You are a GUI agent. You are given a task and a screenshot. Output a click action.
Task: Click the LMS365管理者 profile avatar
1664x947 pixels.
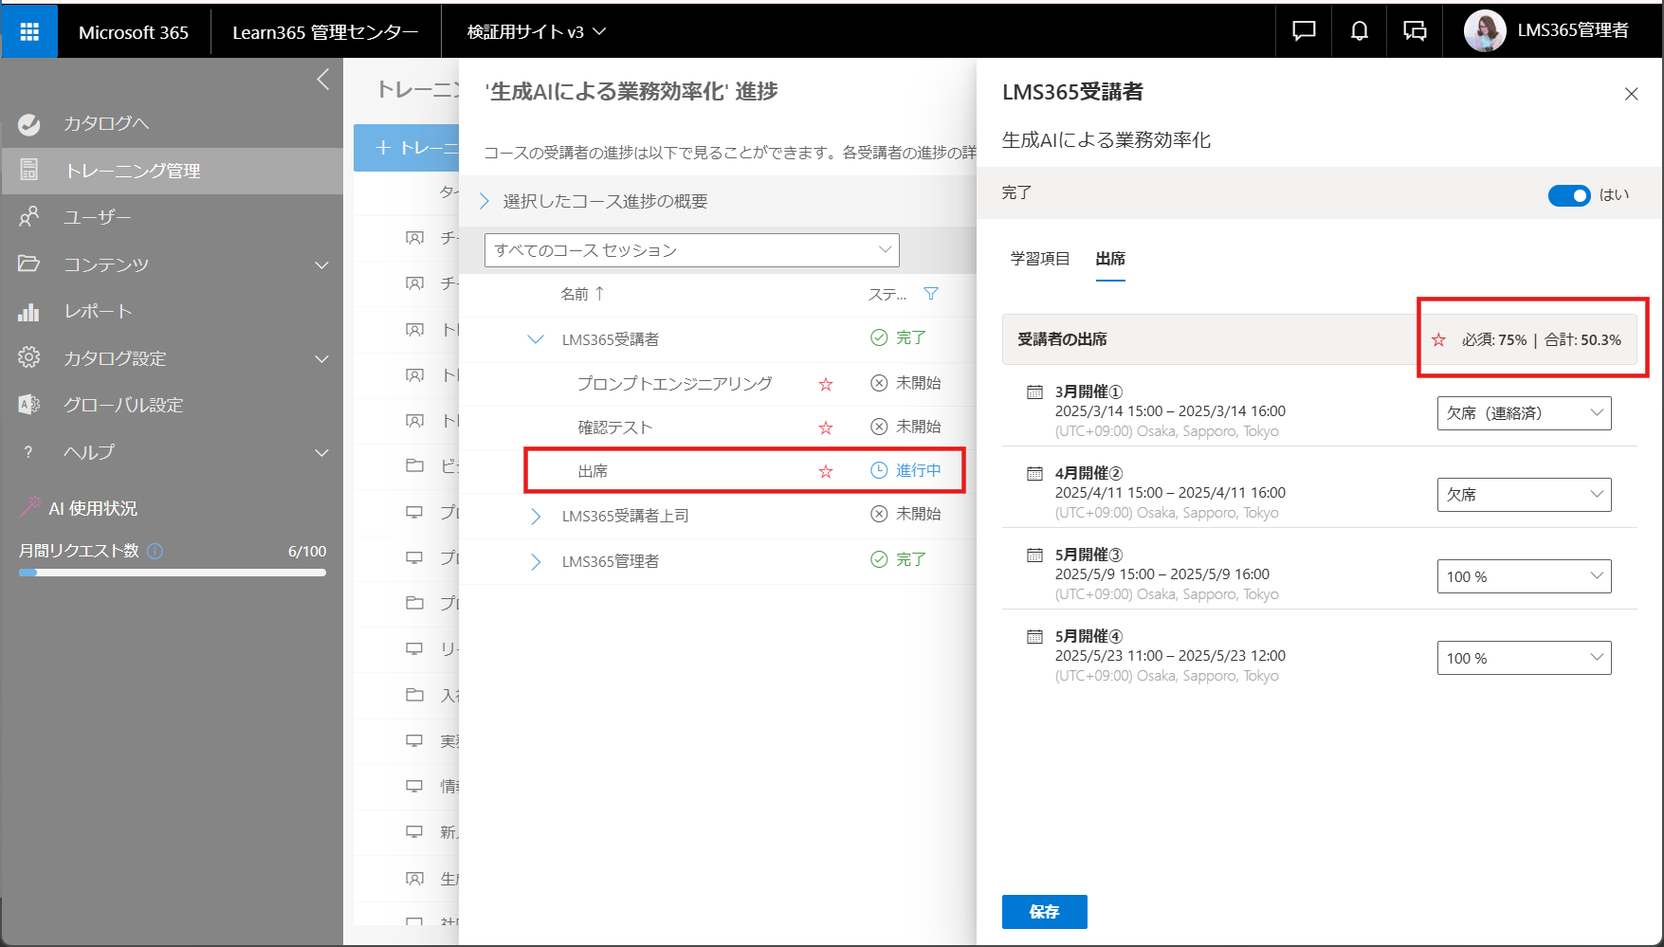tap(1485, 31)
